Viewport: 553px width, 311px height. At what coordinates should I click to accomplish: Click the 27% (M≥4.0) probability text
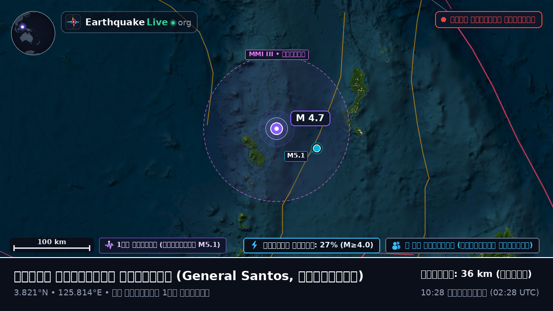pyautogui.click(x=346, y=245)
